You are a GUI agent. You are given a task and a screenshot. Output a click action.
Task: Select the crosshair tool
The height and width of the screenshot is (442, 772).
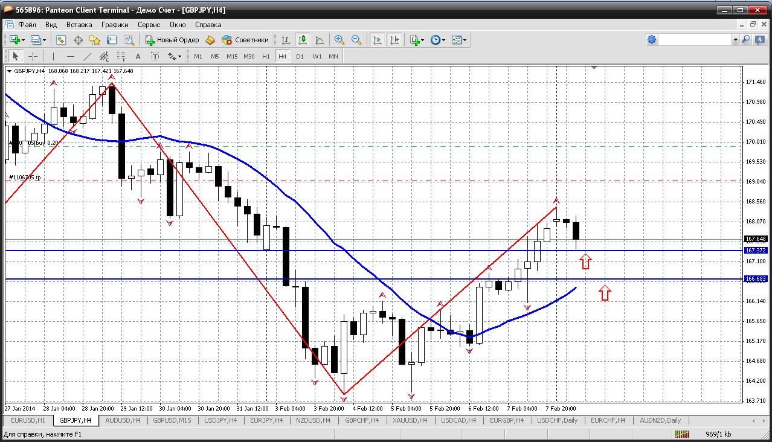[x=33, y=56]
